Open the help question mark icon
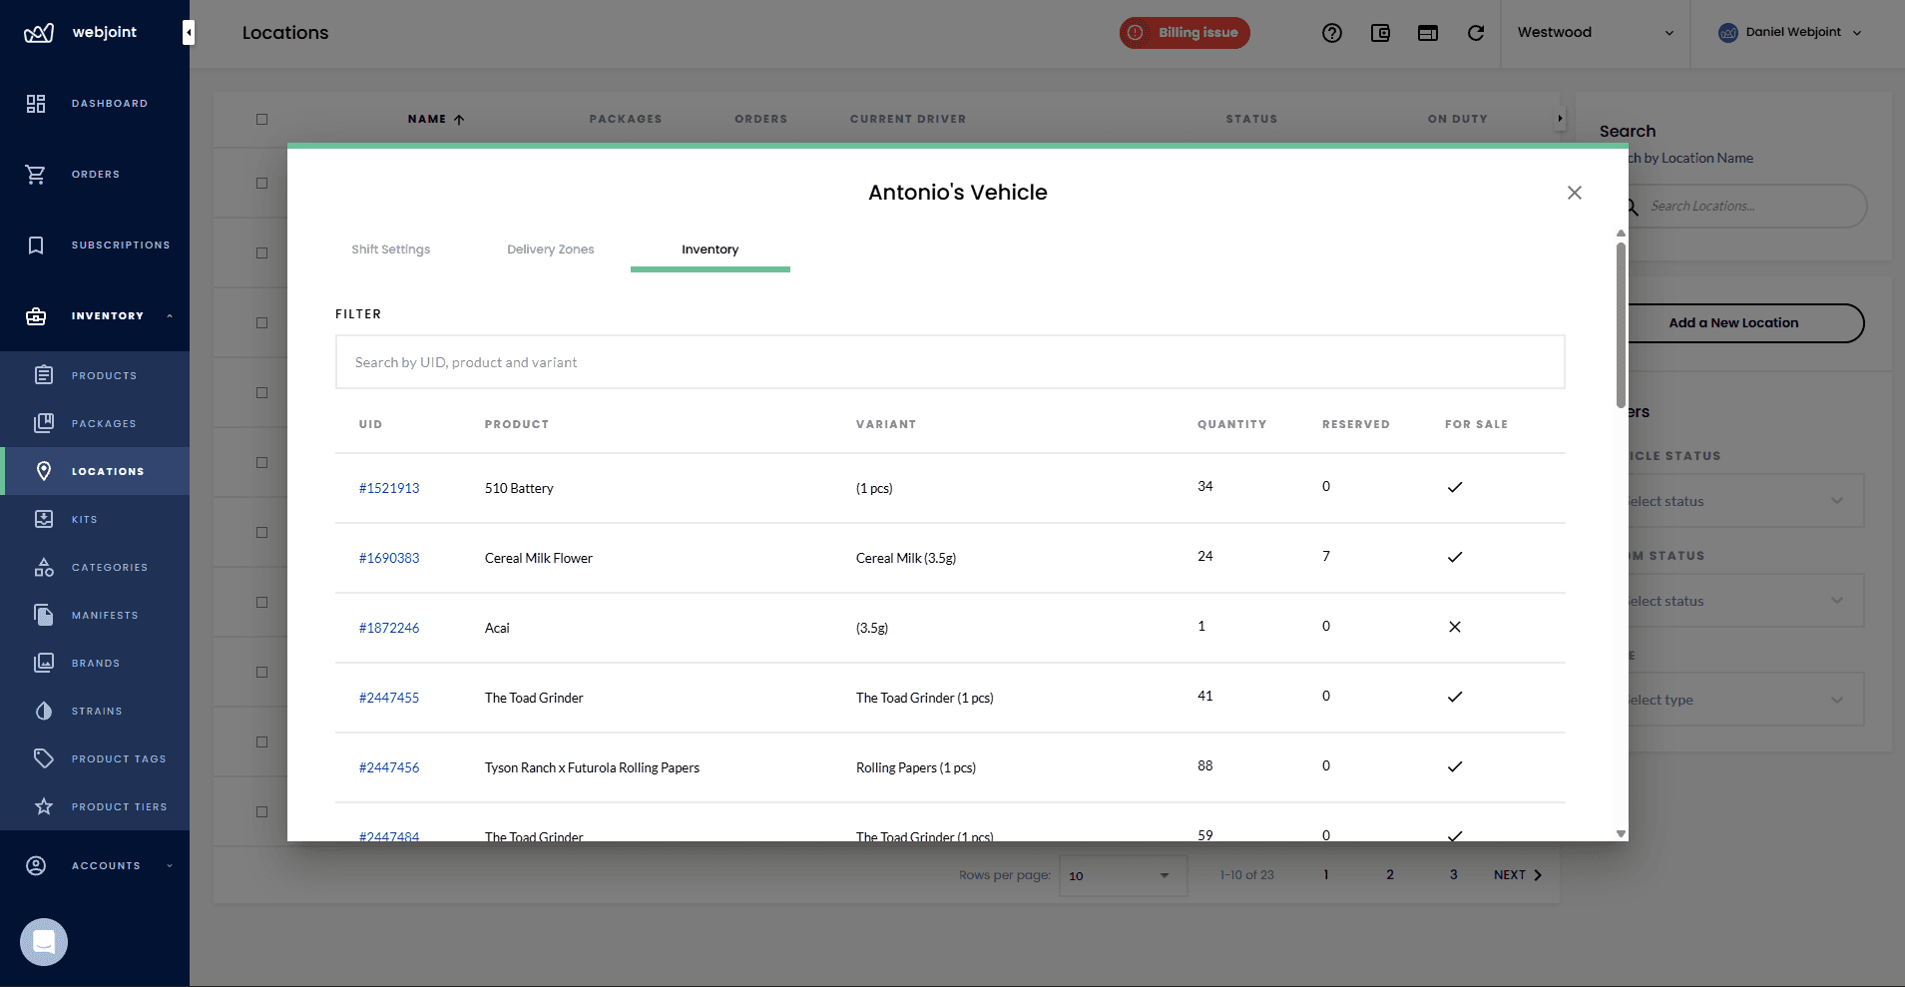 pyautogui.click(x=1333, y=33)
